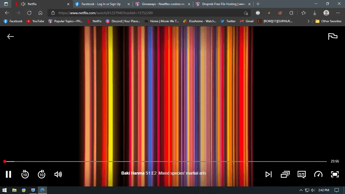Open the cookie editor extension icon
The image size is (345, 194).
[280, 13]
